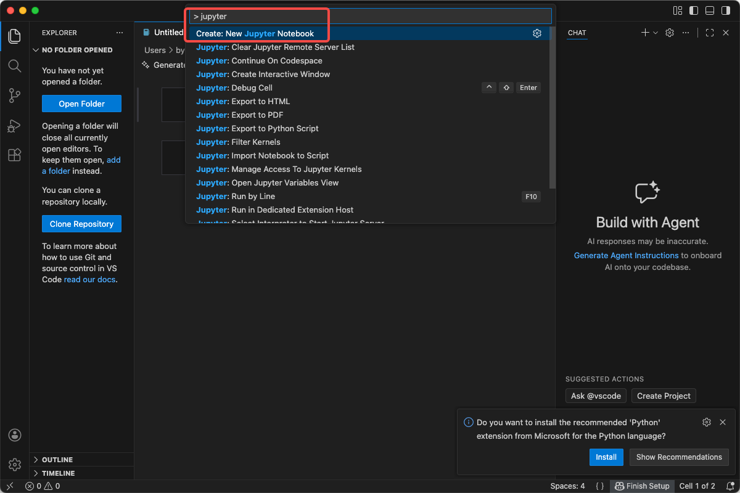Choose Jupyter: Create Interactive Window command
The height and width of the screenshot is (493, 740).
[x=263, y=74]
